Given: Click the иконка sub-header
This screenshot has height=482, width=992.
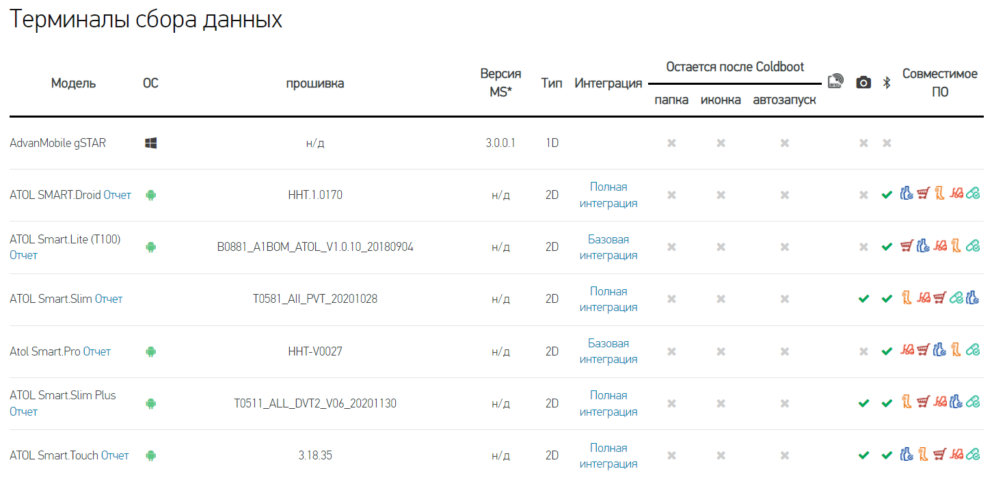Looking at the screenshot, I should point(721,100).
